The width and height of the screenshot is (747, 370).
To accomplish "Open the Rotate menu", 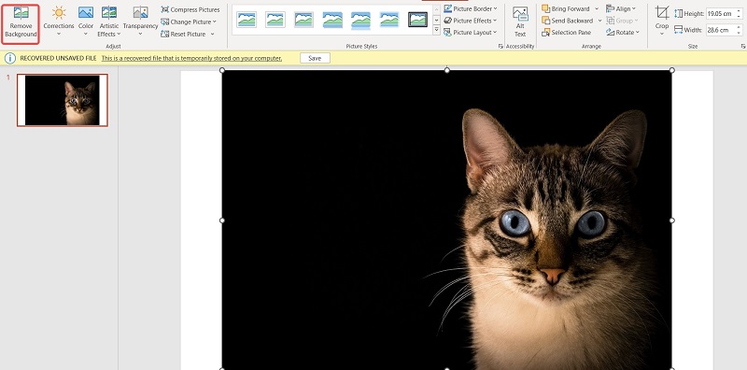I will point(623,33).
